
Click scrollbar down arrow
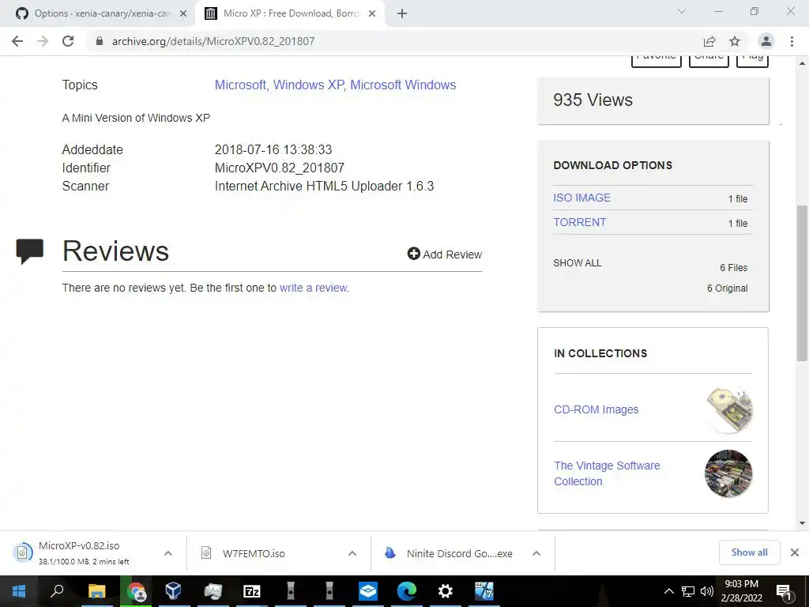coord(802,523)
